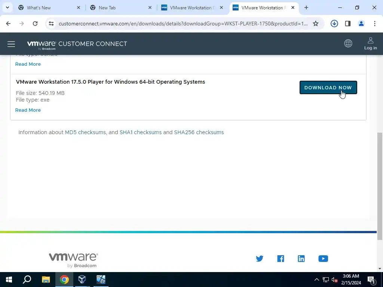Click the VMware Workstation 17.5.0 Player title

(110, 82)
